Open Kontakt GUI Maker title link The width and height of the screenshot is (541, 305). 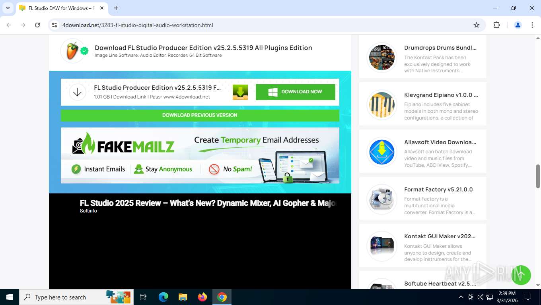click(440, 236)
